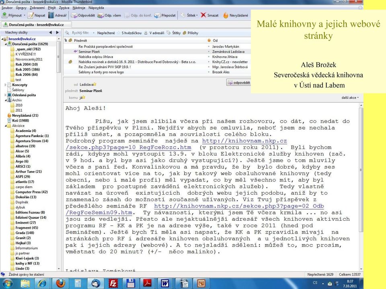Open Adobe Reader from the taskbar
The height and width of the screenshot is (289, 386).
tap(148, 283)
